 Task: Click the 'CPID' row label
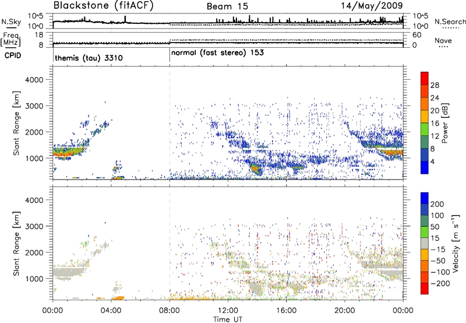tap(13, 55)
